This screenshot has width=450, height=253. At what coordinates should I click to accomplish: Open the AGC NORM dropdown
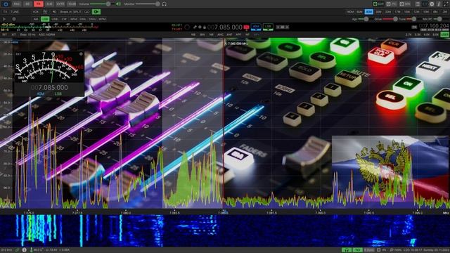pos(46,34)
